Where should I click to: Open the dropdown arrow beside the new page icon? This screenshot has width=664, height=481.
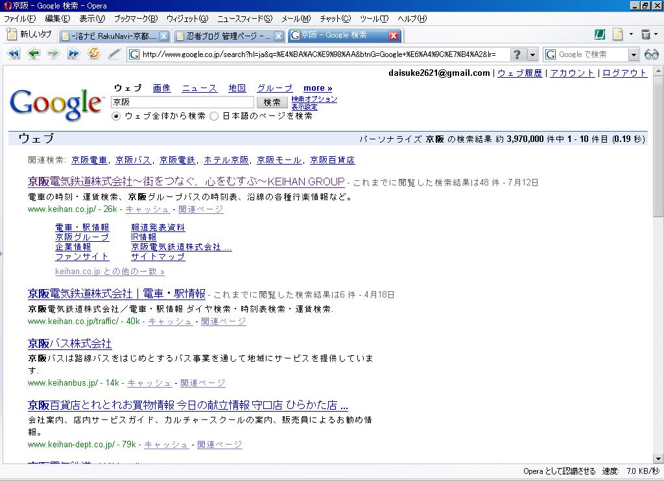pos(631,34)
